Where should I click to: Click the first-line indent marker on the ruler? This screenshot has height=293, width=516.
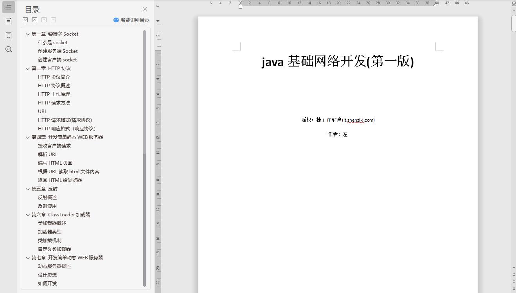(x=240, y=2)
